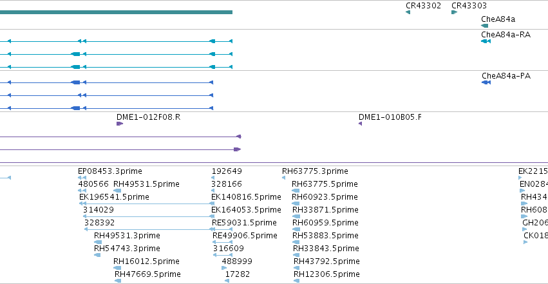The image size is (548, 284).
Task: Select the 488999 feature arrow
Action: tap(224, 268)
